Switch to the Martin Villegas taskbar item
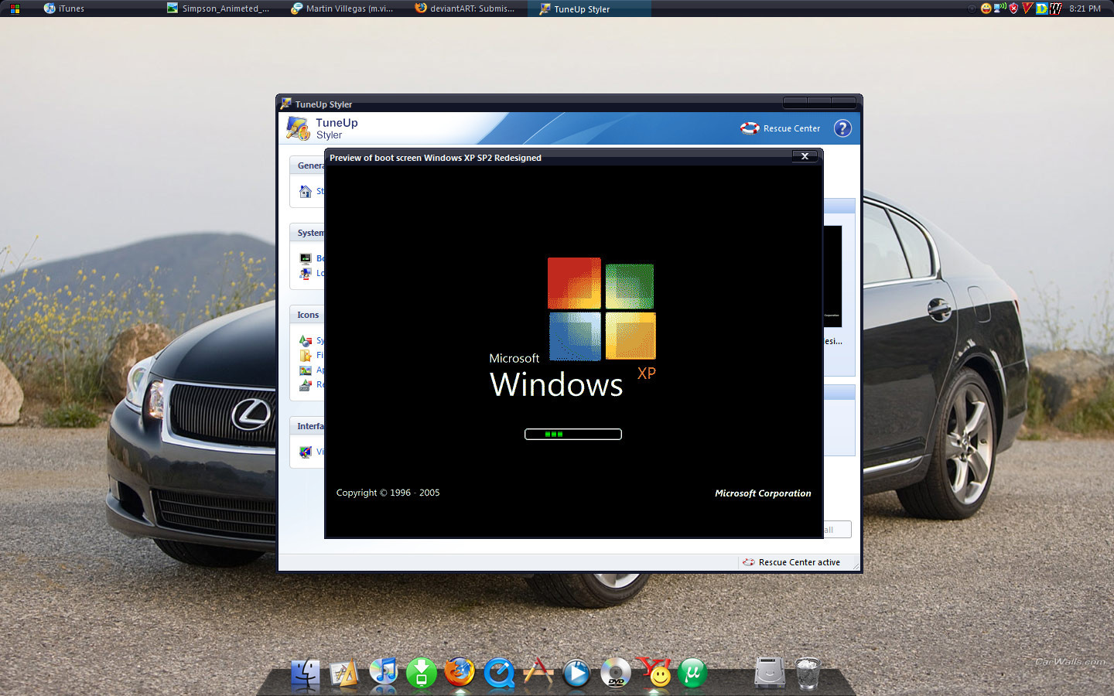 click(342, 9)
